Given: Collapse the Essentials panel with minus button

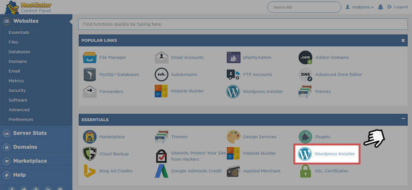Looking at the screenshot, I should 403,119.
